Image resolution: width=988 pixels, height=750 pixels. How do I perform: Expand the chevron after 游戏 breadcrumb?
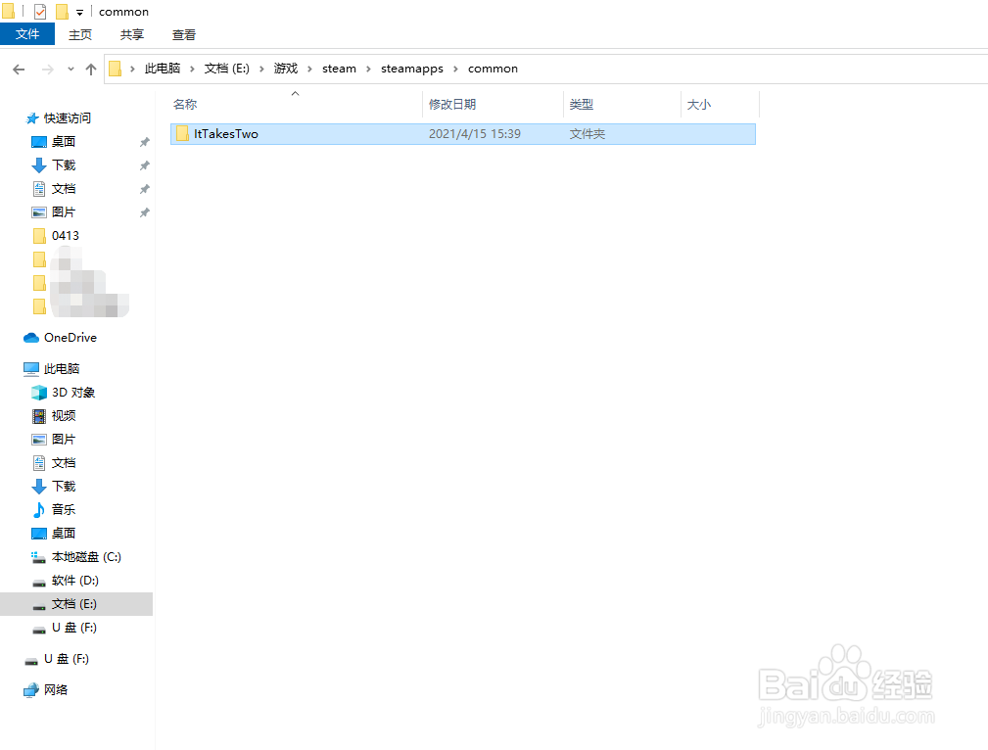[x=310, y=69]
